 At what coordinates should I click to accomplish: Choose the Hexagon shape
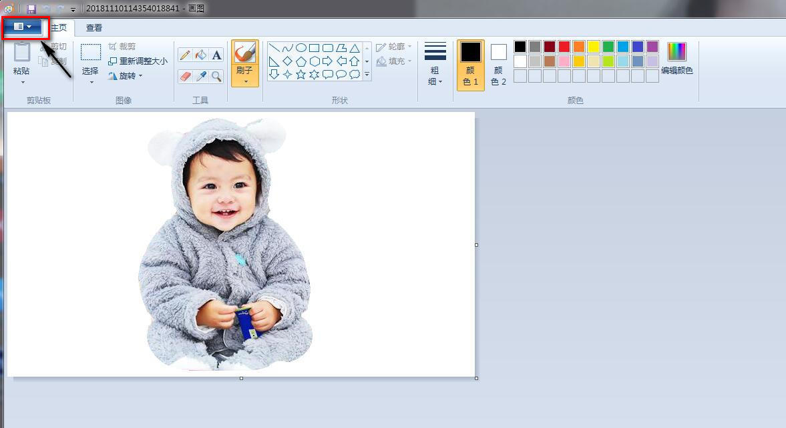315,61
